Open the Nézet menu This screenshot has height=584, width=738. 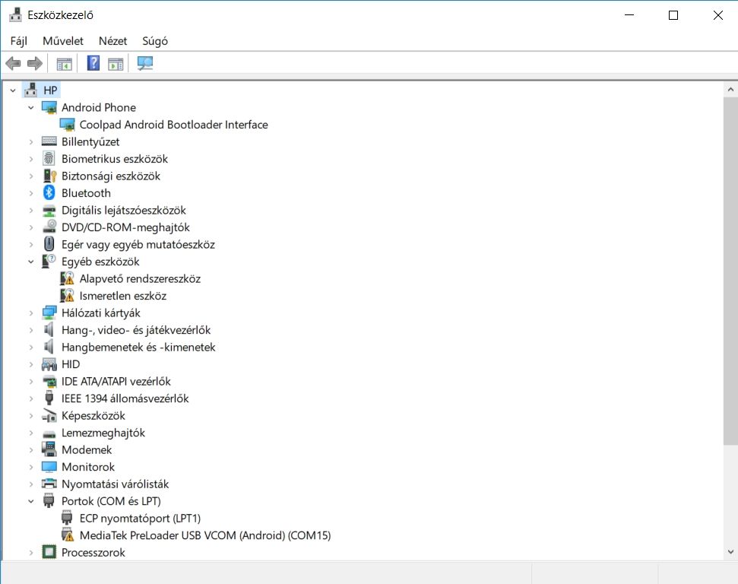pyautogui.click(x=113, y=41)
